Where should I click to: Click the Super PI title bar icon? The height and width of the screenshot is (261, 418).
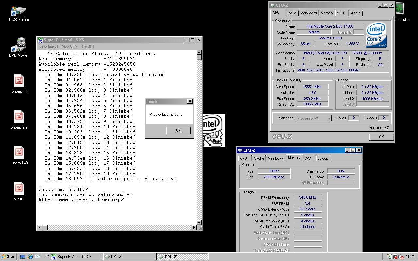(x=40, y=40)
